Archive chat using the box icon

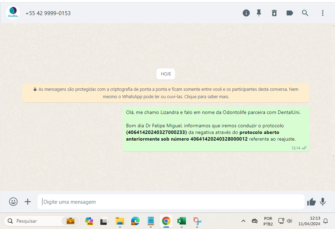coord(274,13)
